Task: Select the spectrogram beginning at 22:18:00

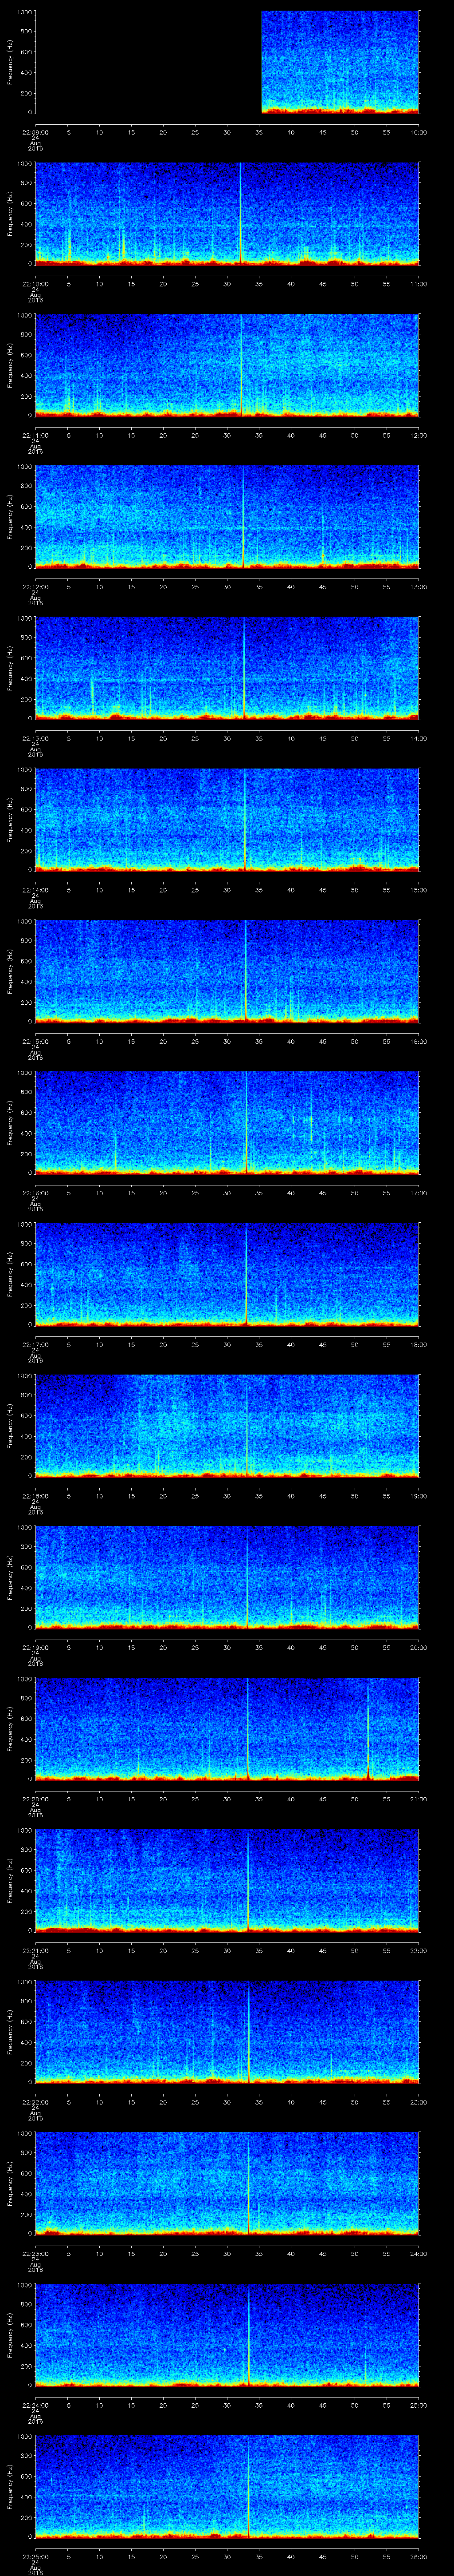Action: click(227, 1426)
